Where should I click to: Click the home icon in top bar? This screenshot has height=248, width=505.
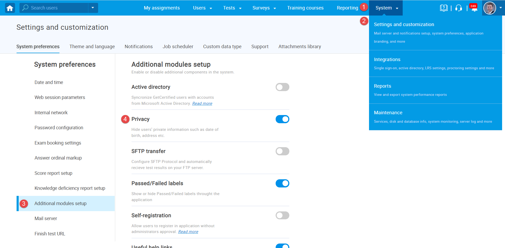click(x=10, y=8)
